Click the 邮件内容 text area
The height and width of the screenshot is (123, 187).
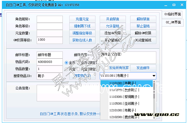tap(128, 57)
